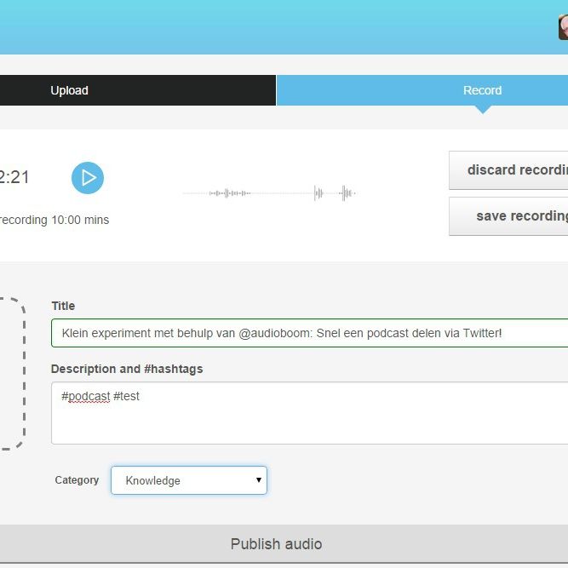Open the Category dropdown showing Knowledge
This screenshot has width=568, height=568.
[188, 480]
